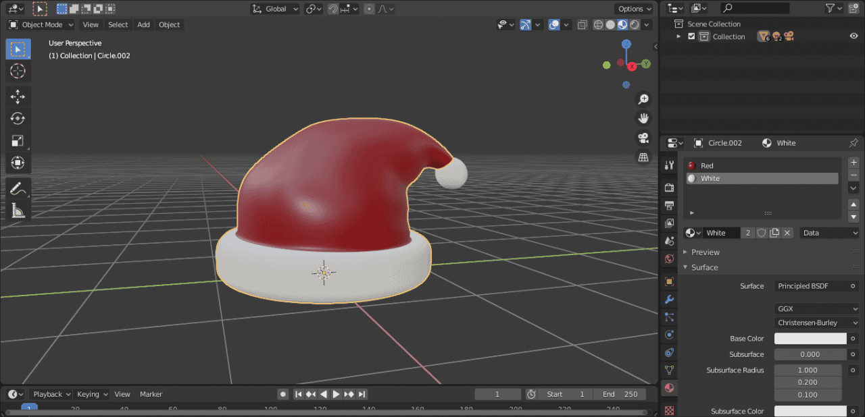The height and width of the screenshot is (417, 865).
Task: Open the Object Mode dropdown
Action: point(41,24)
